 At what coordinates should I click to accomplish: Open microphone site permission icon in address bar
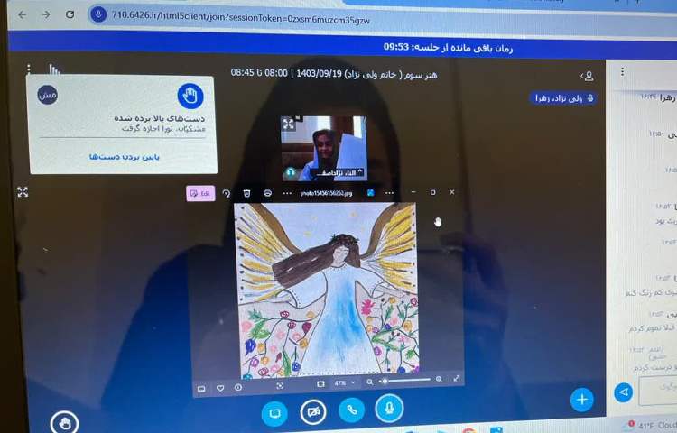(x=98, y=15)
